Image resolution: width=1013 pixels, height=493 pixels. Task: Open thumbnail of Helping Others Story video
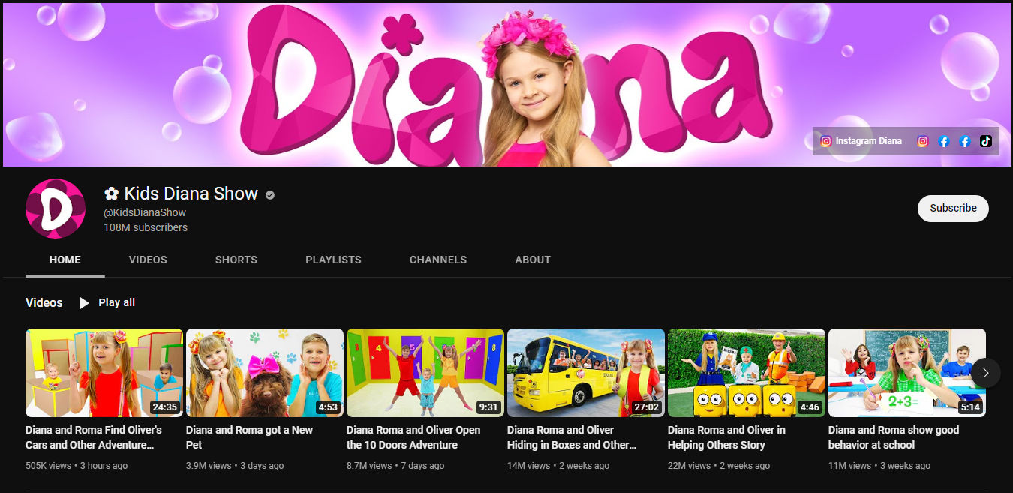click(747, 373)
